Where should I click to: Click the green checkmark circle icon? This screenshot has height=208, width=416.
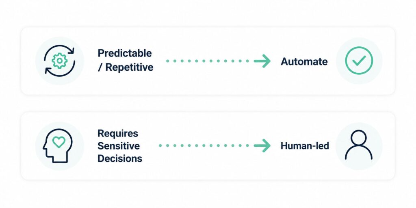pos(359,61)
